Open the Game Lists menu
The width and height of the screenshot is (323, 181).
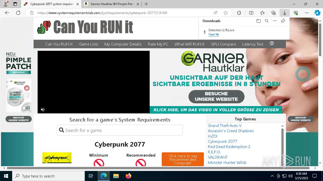[88, 44]
